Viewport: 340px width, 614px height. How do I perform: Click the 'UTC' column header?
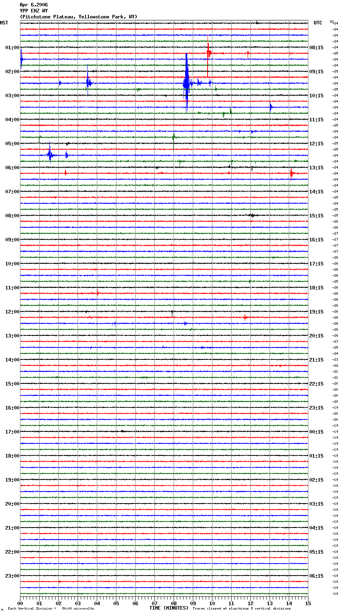(318, 23)
